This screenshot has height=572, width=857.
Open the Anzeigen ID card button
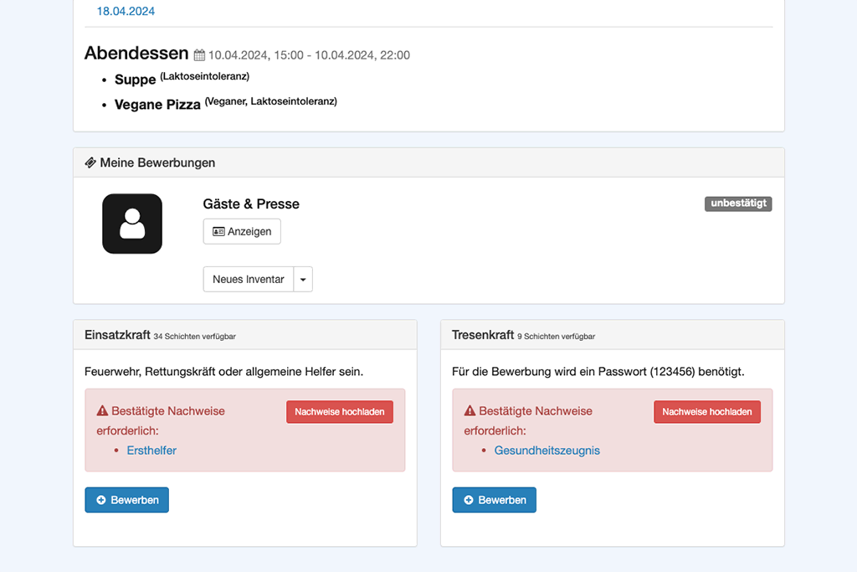coord(242,231)
